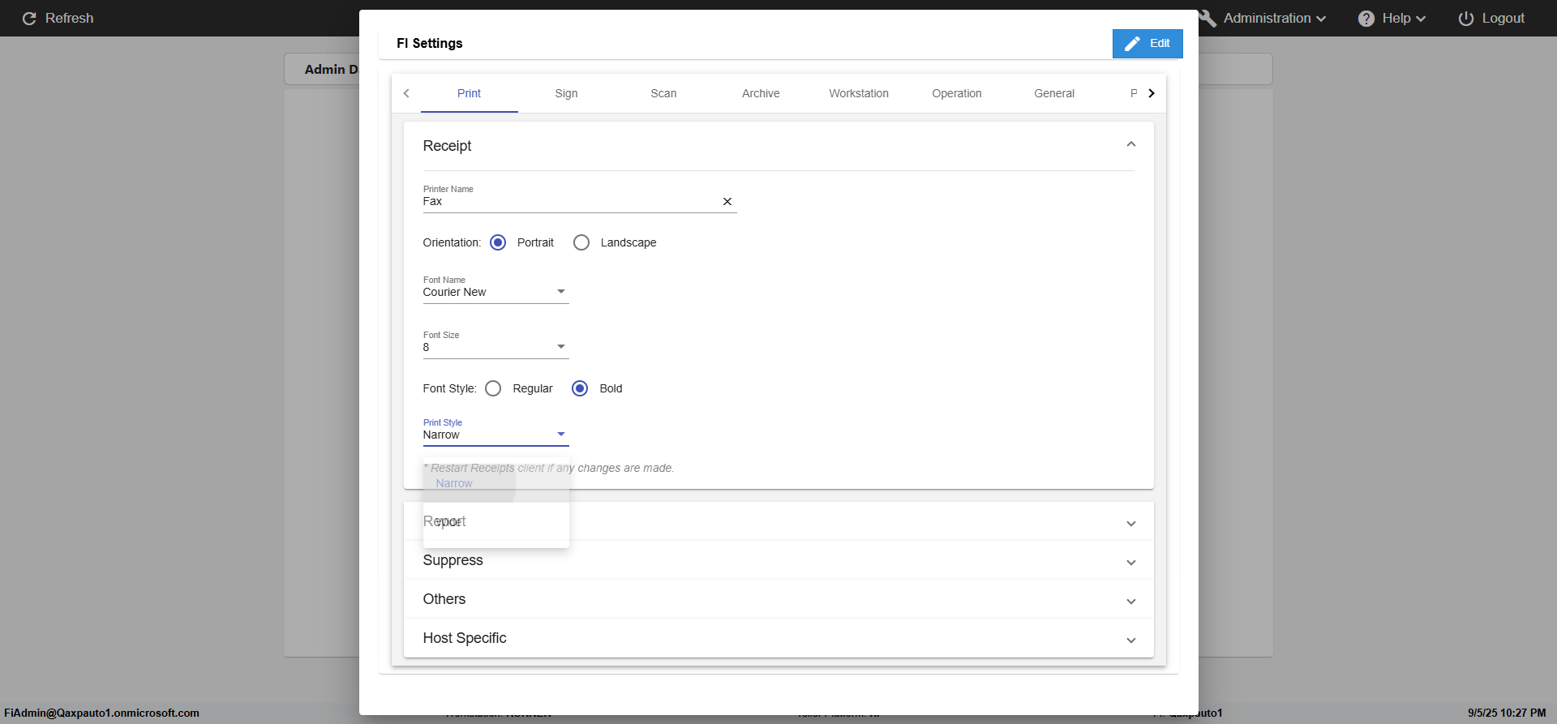Image resolution: width=1557 pixels, height=724 pixels.
Task: Switch to the Scan tab
Action: pyautogui.click(x=663, y=93)
